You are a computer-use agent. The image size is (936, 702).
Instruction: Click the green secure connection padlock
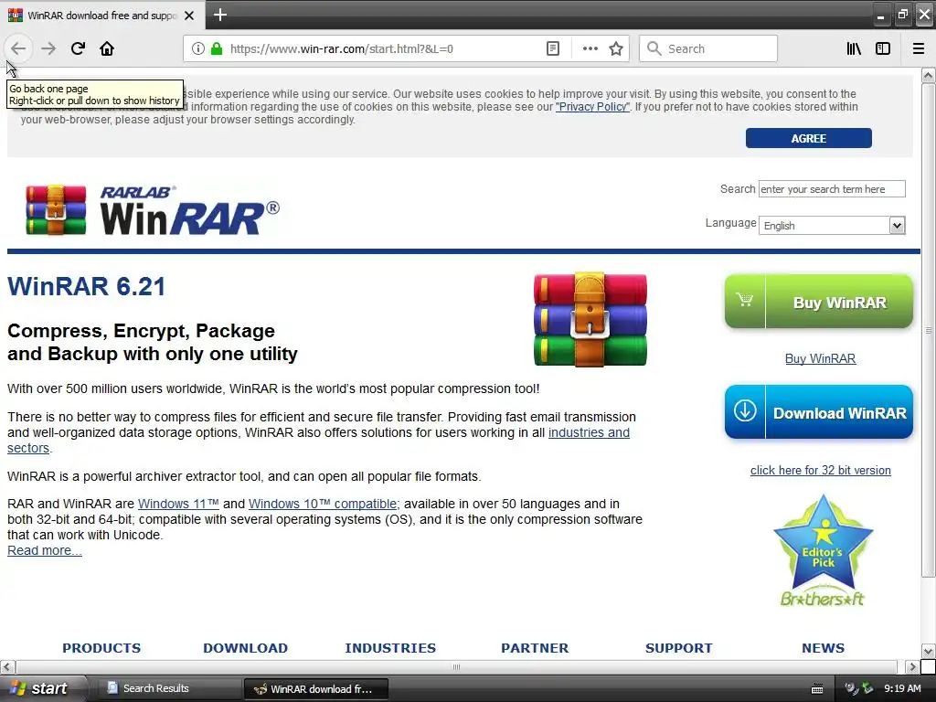[217, 48]
